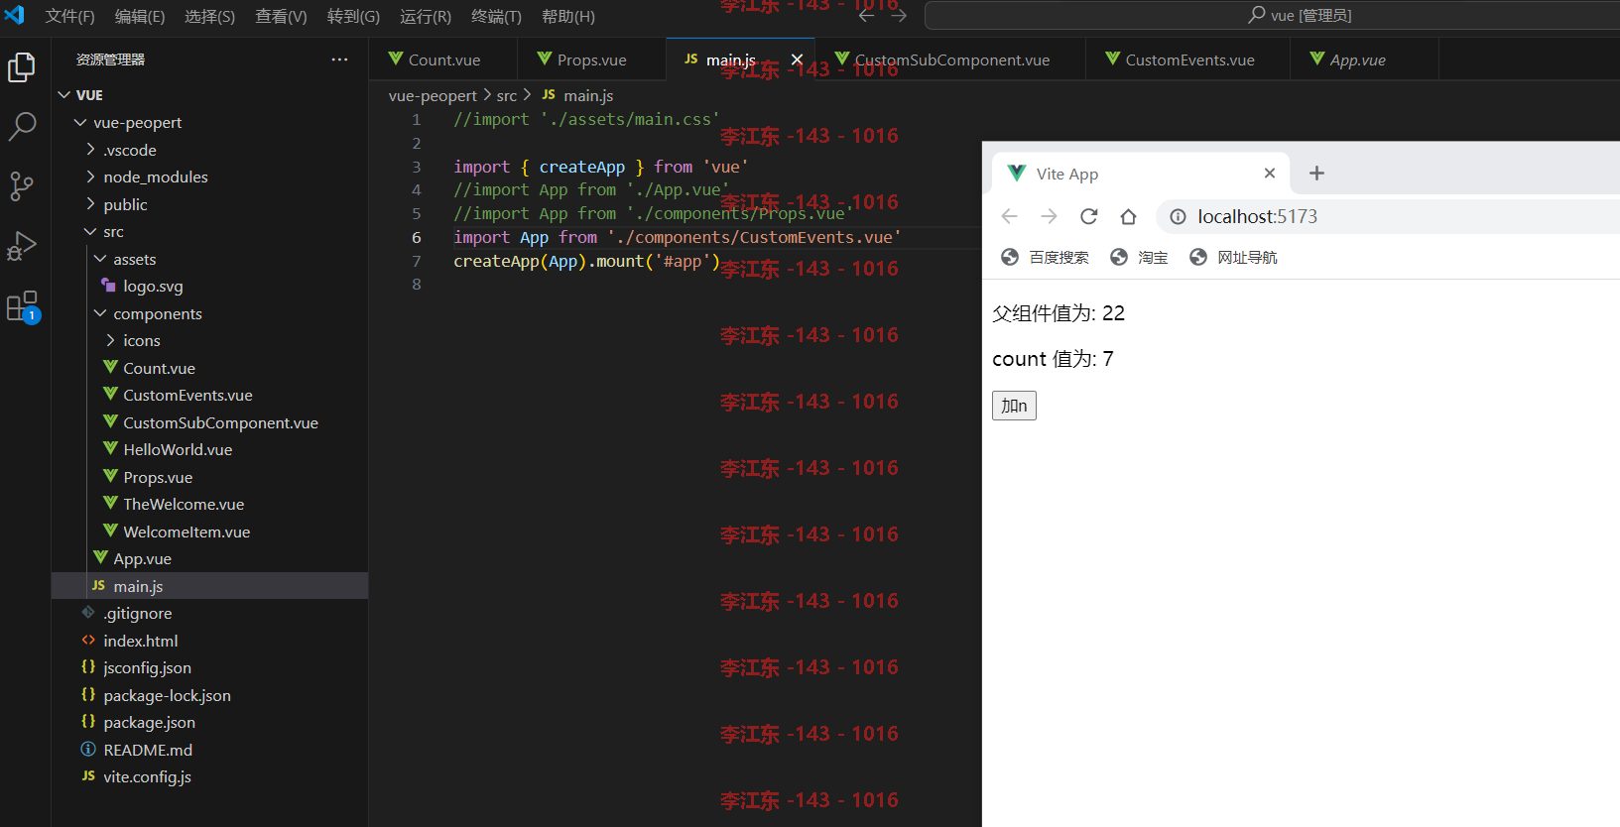The width and height of the screenshot is (1620, 827).
Task: Switch to Count.vue editor tab
Action: (442, 59)
